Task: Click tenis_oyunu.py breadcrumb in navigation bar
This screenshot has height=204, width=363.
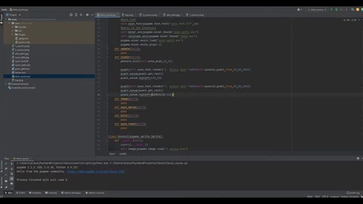Action: (x=19, y=10)
